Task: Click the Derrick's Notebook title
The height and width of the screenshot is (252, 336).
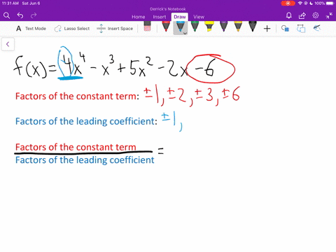Action: tap(168, 9)
